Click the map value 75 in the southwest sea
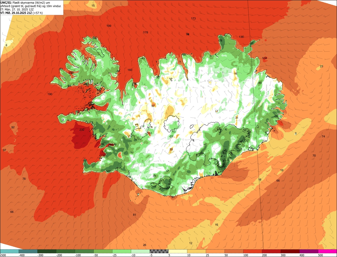 24,179
